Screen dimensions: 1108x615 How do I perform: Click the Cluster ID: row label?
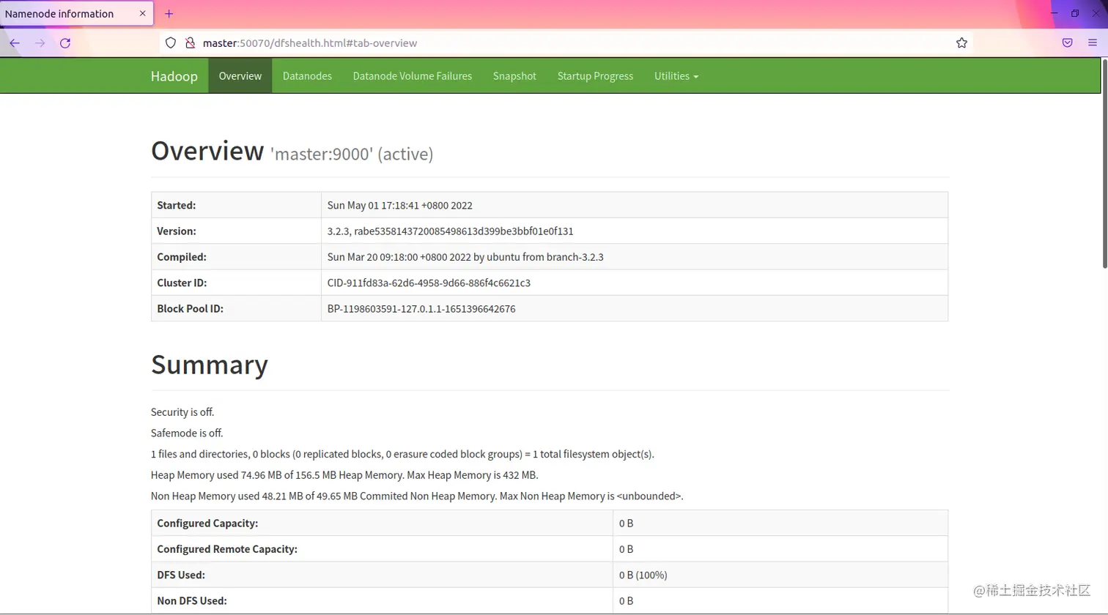tap(182, 283)
